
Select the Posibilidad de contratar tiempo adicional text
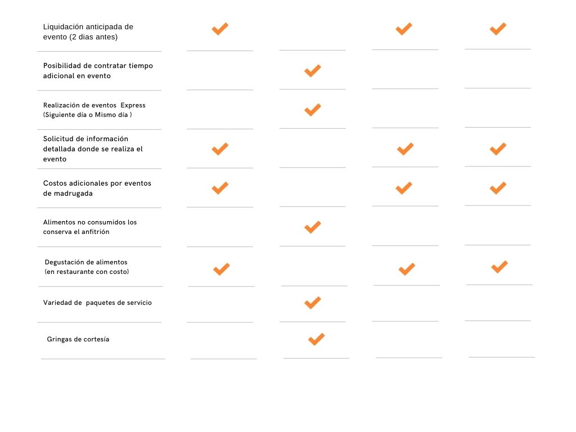pyautogui.click(x=98, y=71)
